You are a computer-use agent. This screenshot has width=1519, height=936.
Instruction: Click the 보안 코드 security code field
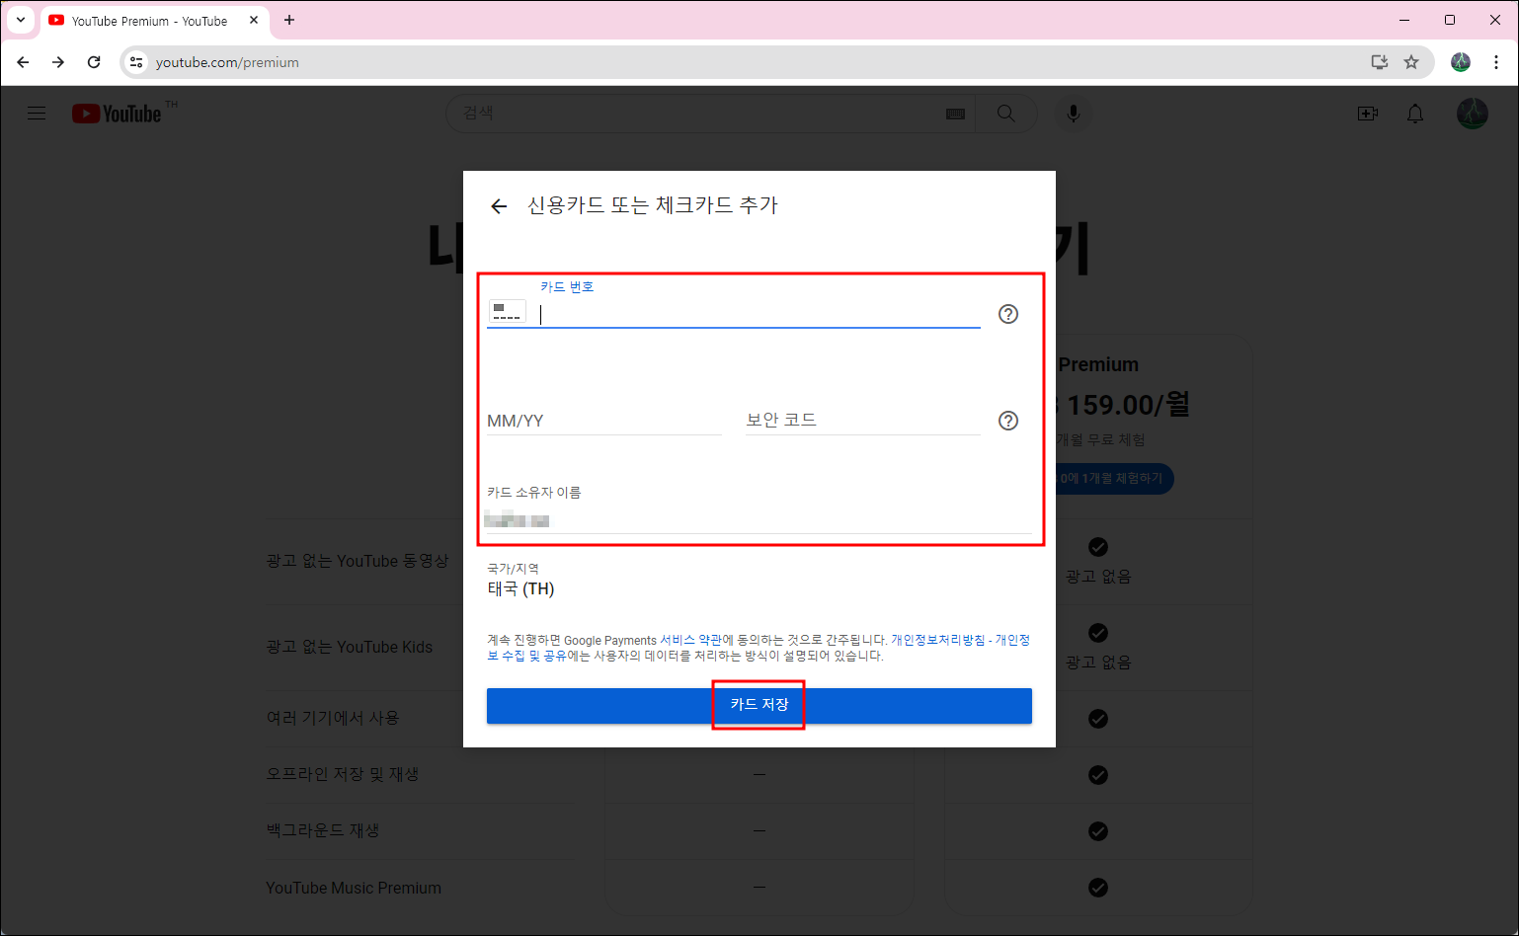(x=862, y=421)
